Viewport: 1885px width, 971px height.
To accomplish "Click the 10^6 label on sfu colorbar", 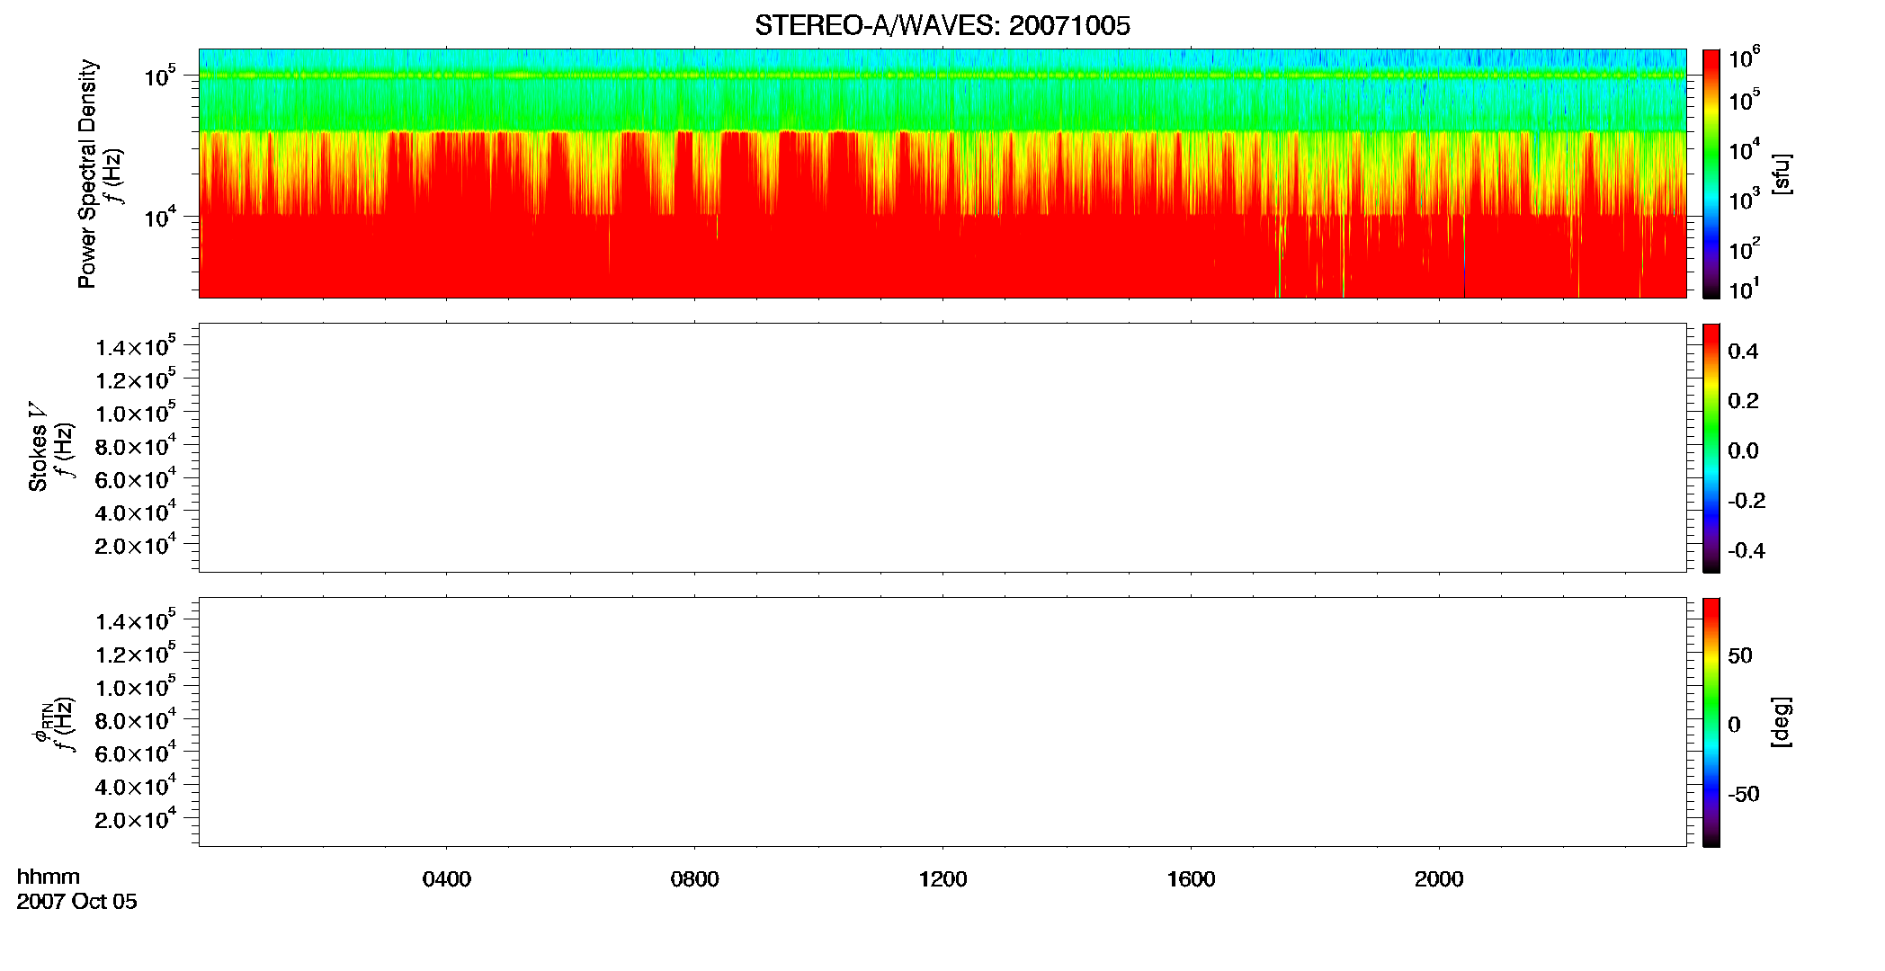I will coord(1745,58).
